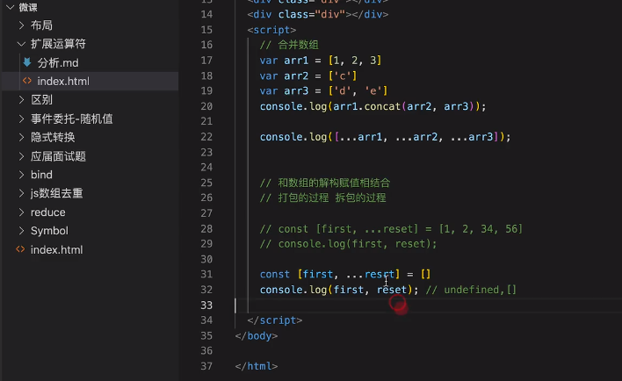Click commented console.log on line 29
The image size is (622, 381).
pos(348,244)
